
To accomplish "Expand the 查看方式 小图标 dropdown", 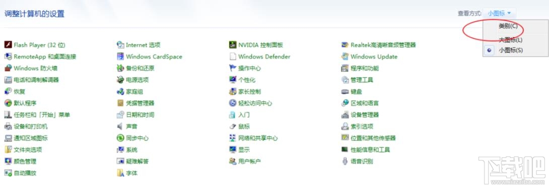I will pyautogui.click(x=499, y=13).
